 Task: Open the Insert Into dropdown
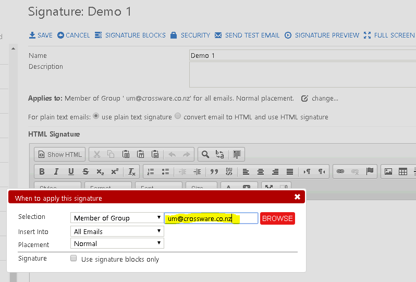[x=117, y=231]
